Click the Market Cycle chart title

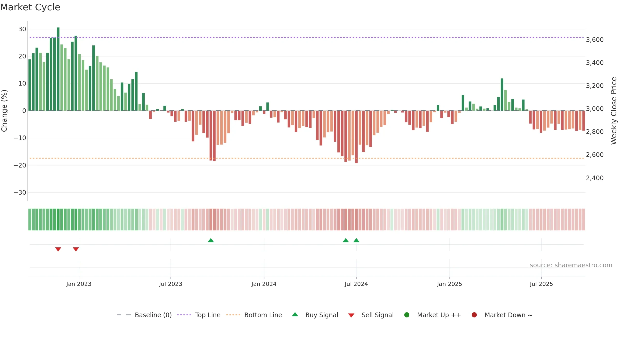pos(30,7)
